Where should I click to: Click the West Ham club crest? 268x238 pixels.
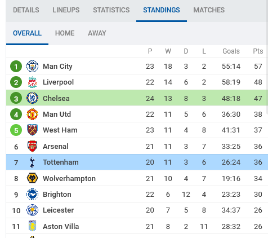coord(32,130)
